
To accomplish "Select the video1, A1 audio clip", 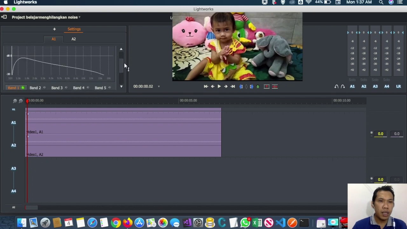I will (x=123, y=123).
